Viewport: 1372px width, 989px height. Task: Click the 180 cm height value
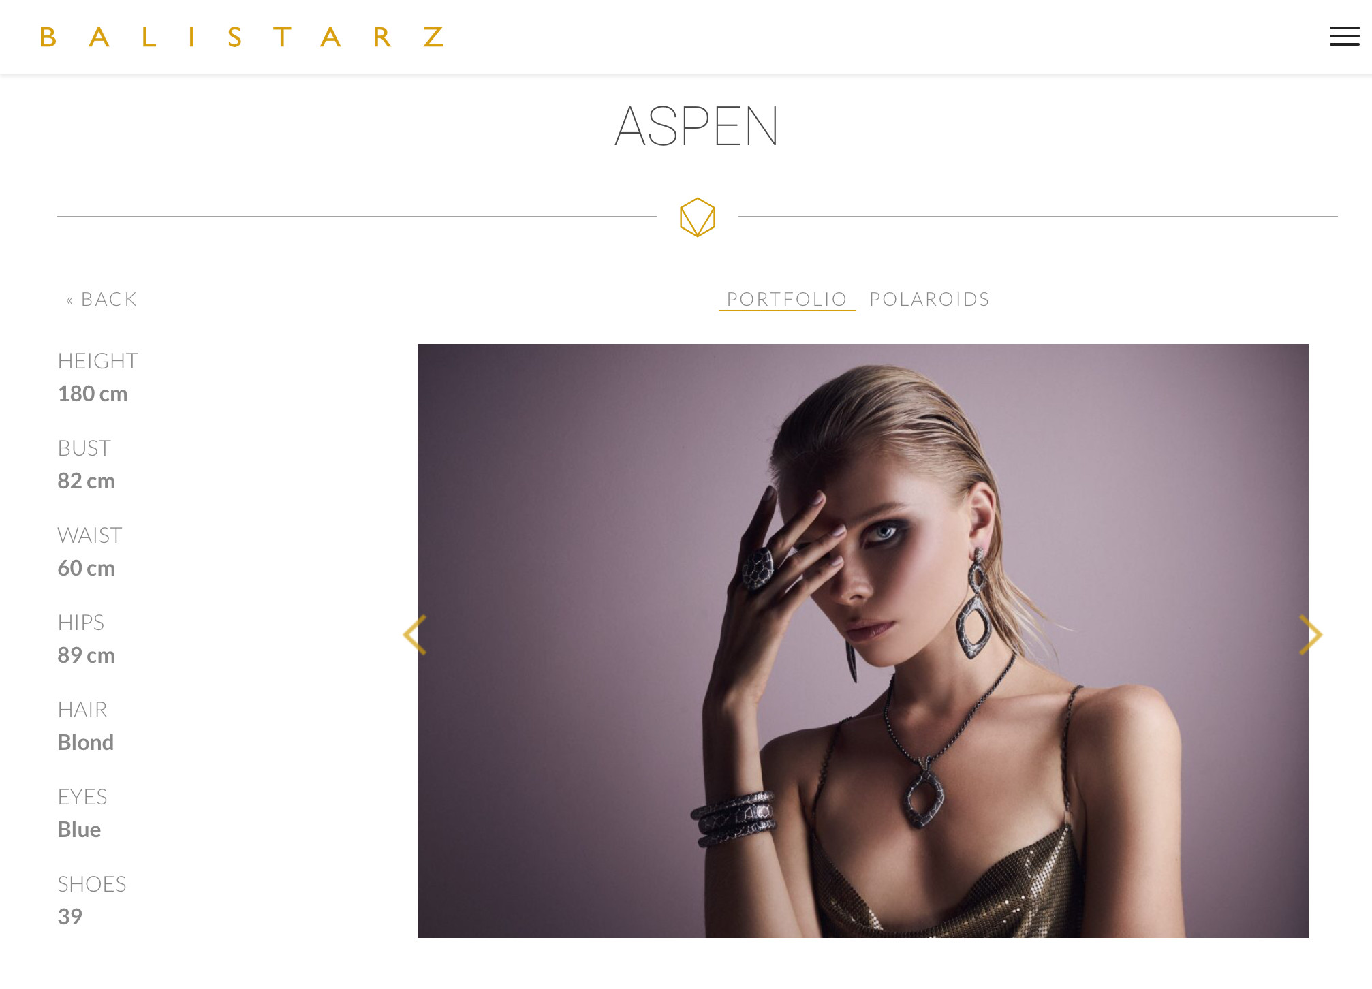click(x=93, y=394)
